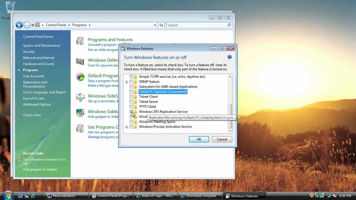The height and width of the screenshot is (200, 356).
Task: Open the Recycle Bin desktop icon
Action: click(10, 7)
